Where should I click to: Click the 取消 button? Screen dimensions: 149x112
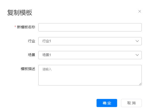pos(131,103)
